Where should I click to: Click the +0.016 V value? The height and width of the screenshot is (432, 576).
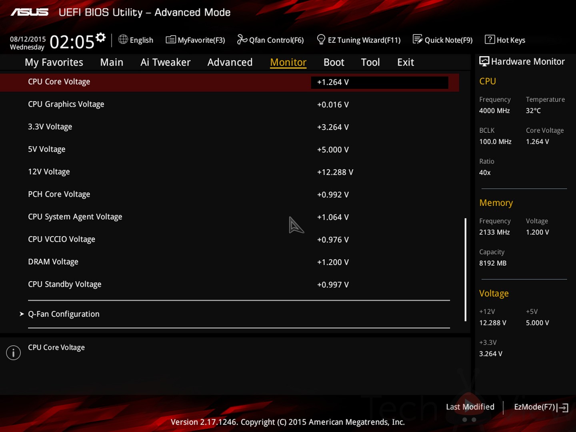[333, 105]
